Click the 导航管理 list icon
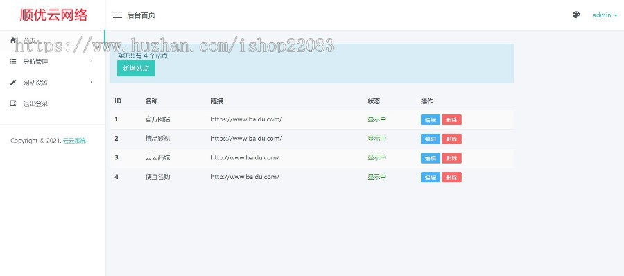624x276 pixels. click(13, 61)
